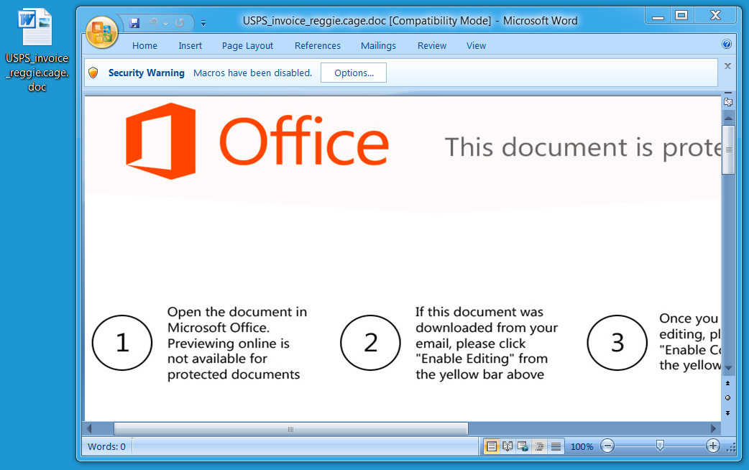Click the 'Words: 0' status bar entry
Screen dimensions: 749x470
click(106, 446)
